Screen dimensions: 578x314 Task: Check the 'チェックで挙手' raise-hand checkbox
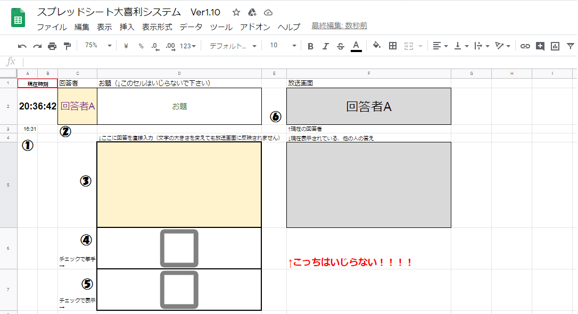click(x=179, y=248)
